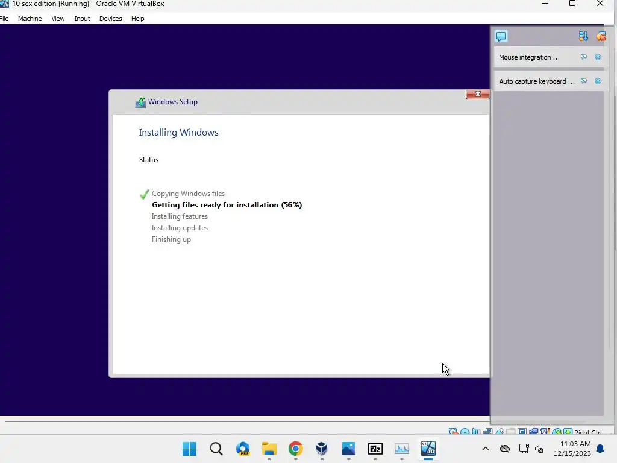Click the USB devices status icon
The image size is (617, 463).
[500, 432]
